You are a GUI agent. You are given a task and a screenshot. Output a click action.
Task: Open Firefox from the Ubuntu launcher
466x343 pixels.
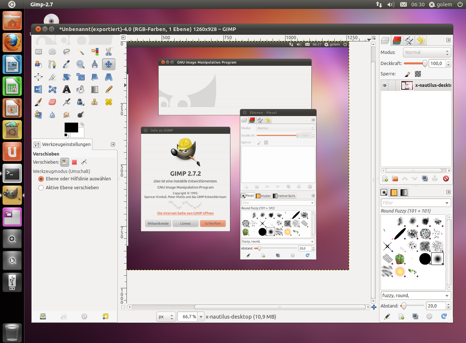point(12,43)
